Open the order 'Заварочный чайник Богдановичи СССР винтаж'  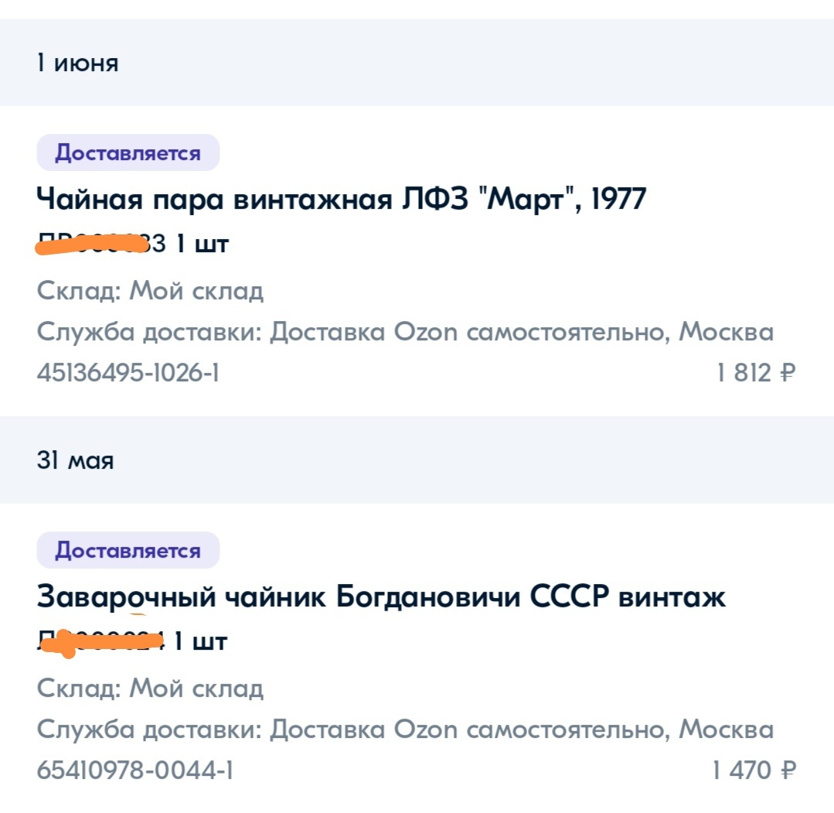tap(380, 596)
